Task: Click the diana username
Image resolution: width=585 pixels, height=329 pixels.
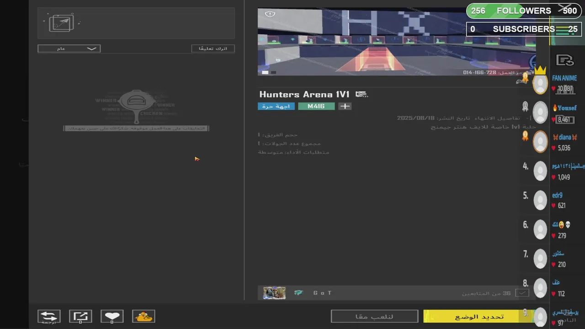Action: pos(565,137)
